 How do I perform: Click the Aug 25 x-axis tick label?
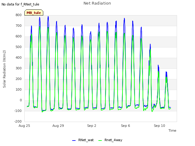[x=24, y=126]
